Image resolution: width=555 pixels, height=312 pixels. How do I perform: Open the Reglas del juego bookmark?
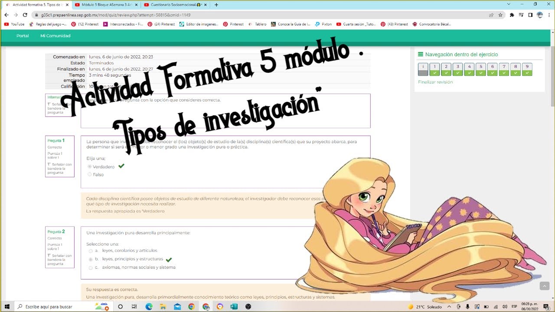48,24
